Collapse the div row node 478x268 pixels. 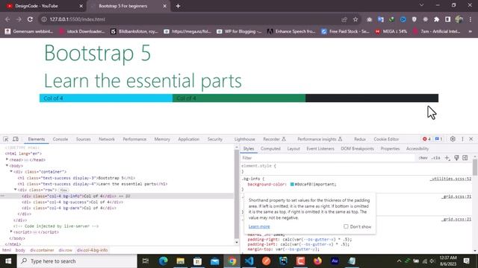pyautogui.click(x=15, y=190)
